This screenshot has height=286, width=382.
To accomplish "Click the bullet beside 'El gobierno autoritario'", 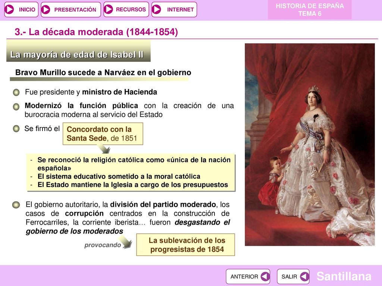I will (x=16, y=205).
